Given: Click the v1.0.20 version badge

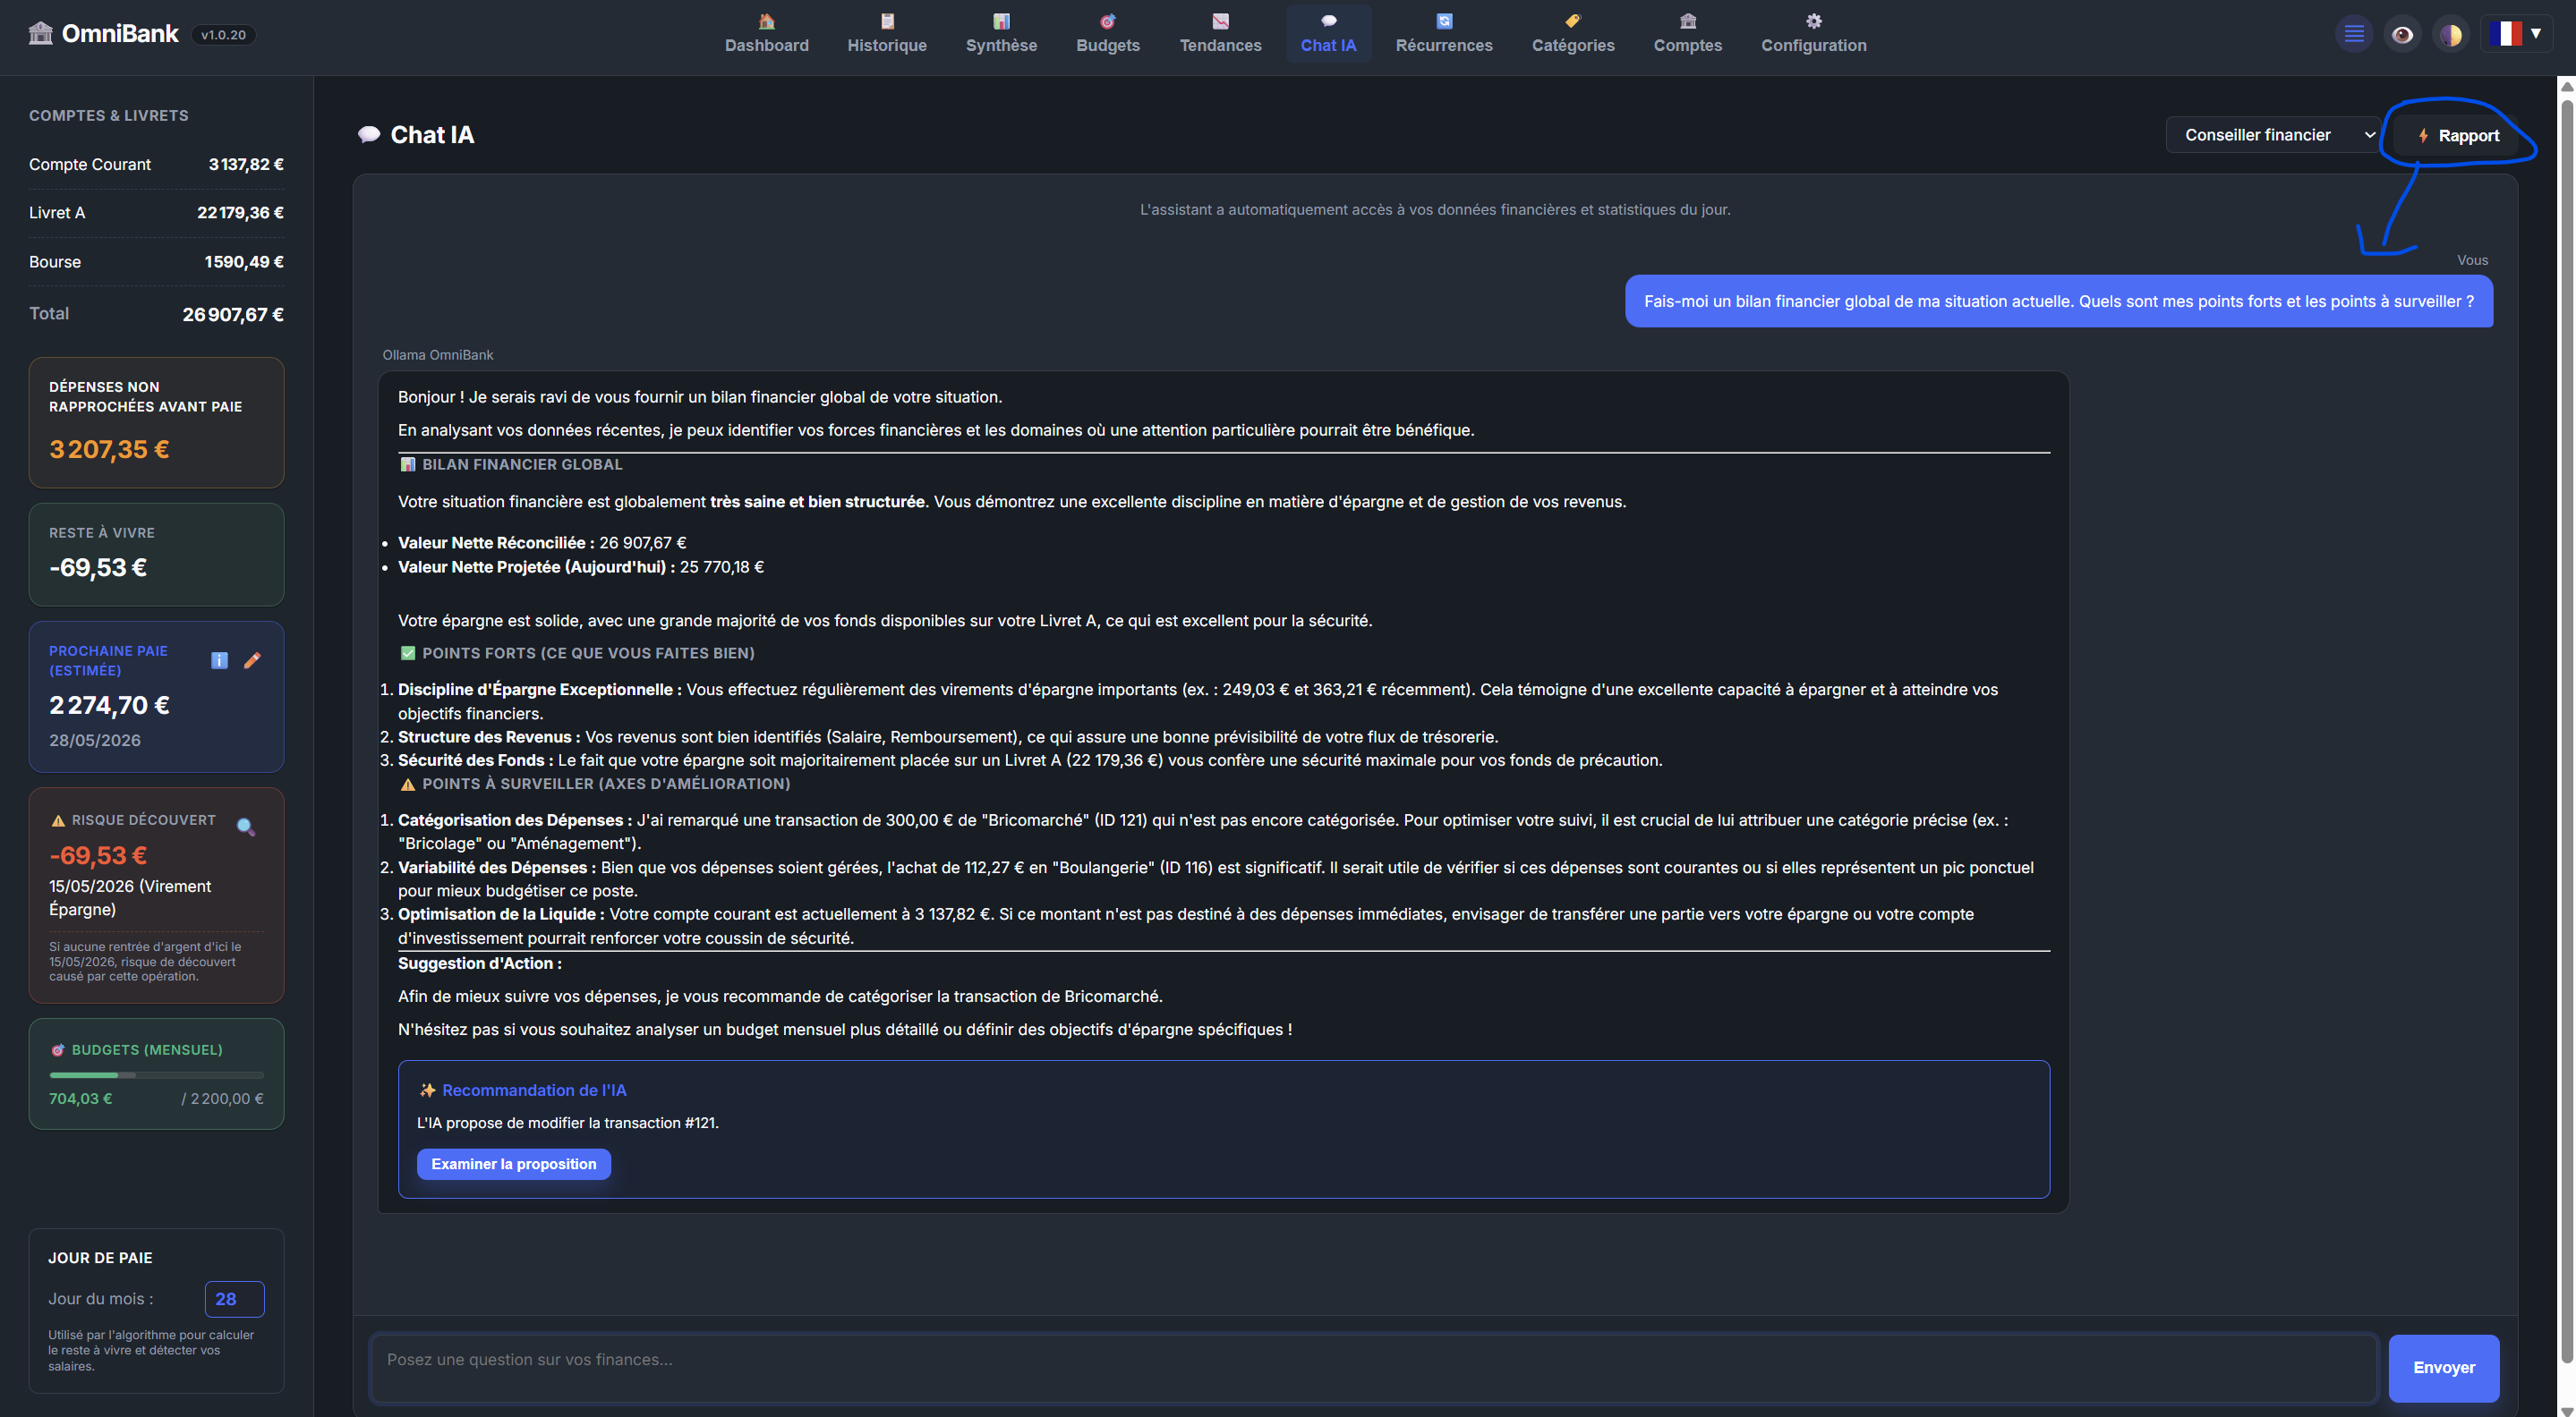Looking at the screenshot, I should (223, 35).
